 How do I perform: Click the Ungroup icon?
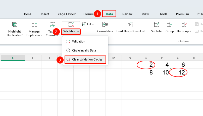pos(184,24)
